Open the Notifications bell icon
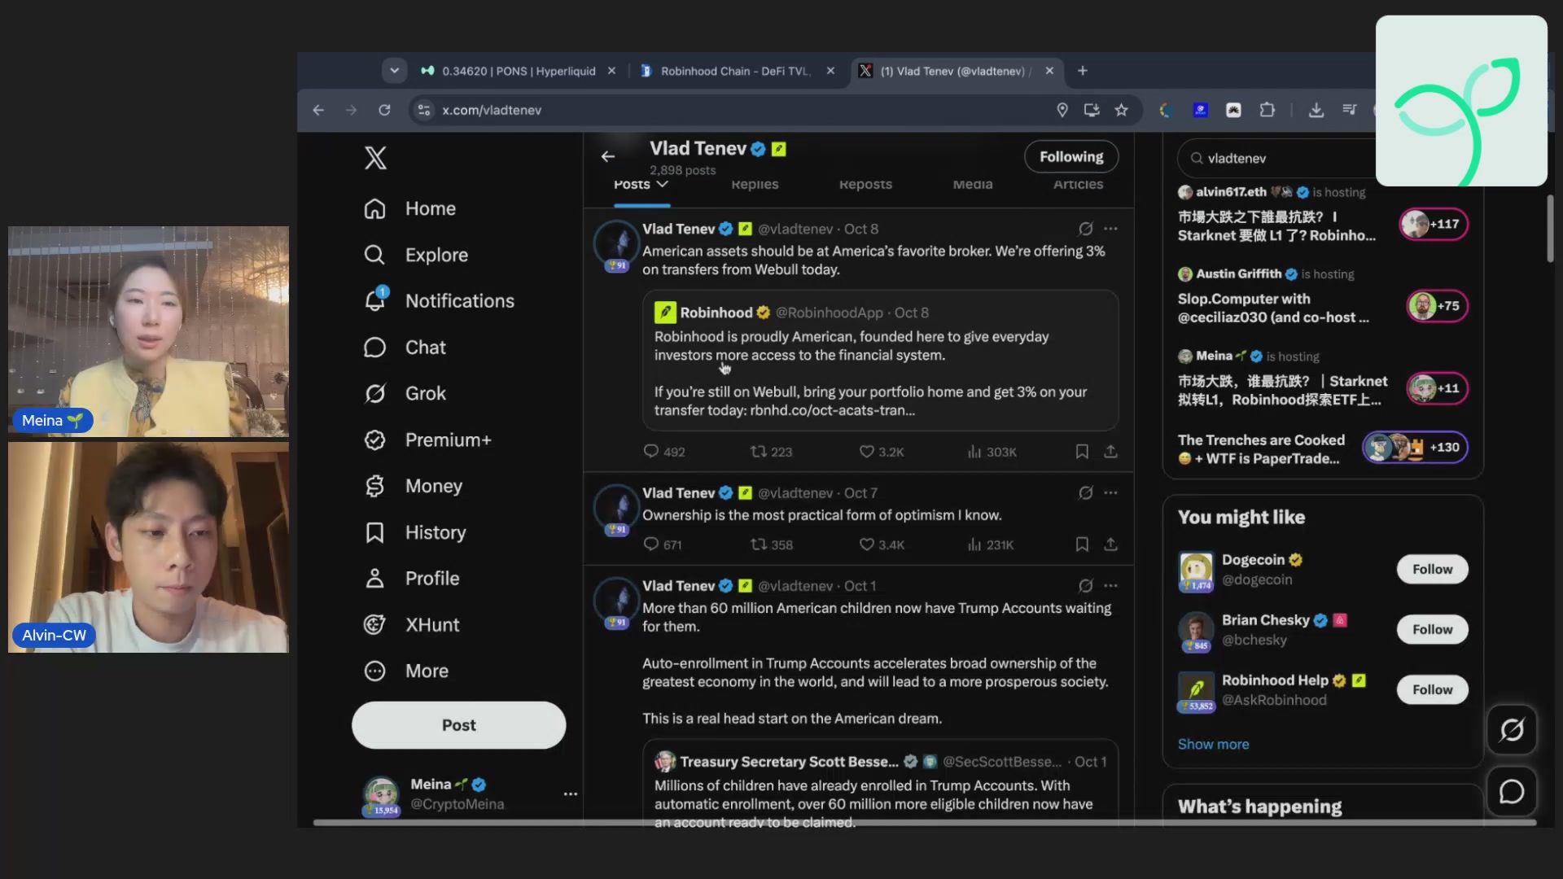 point(374,300)
